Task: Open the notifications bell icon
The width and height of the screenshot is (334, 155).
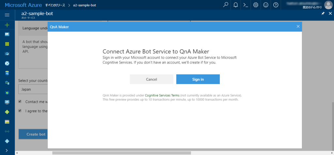Action: click(235, 5)
